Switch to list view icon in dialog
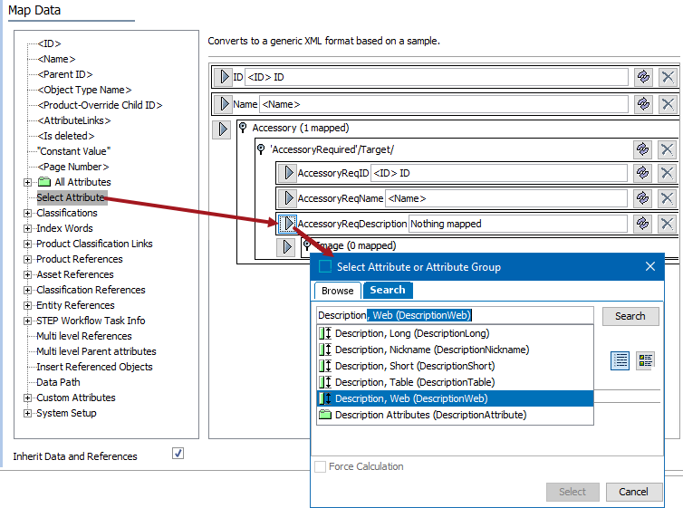Image resolution: width=683 pixels, height=508 pixels. pos(620,360)
